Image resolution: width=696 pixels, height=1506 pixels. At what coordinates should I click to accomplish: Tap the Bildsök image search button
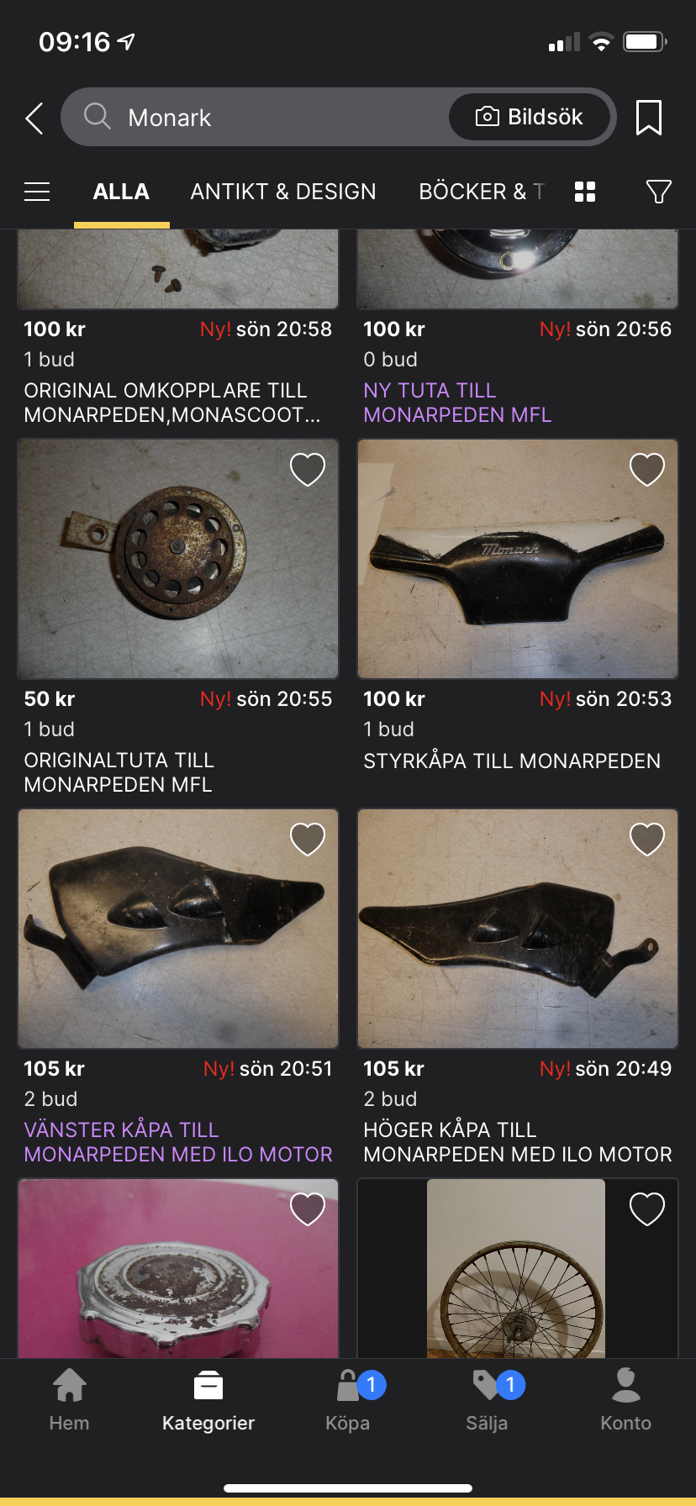coord(530,117)
